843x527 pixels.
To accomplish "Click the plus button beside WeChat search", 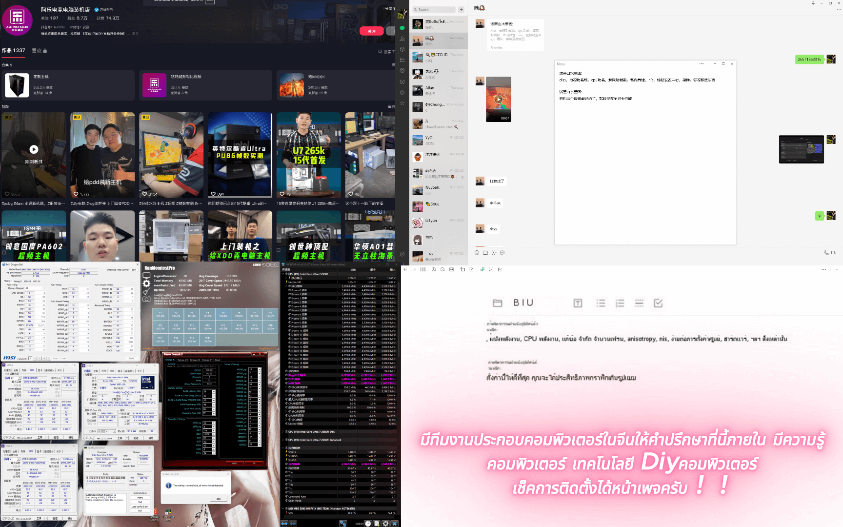I will [461, 9].
